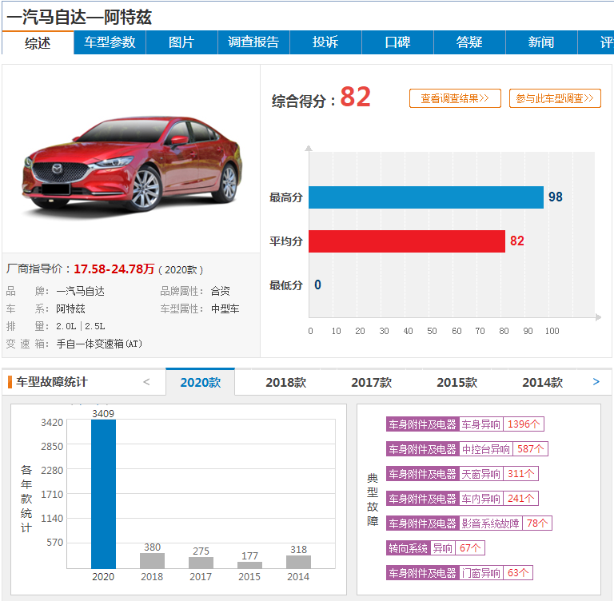Open the 综述 tab
Screen dimensions: 614x601
coord(38,42)
